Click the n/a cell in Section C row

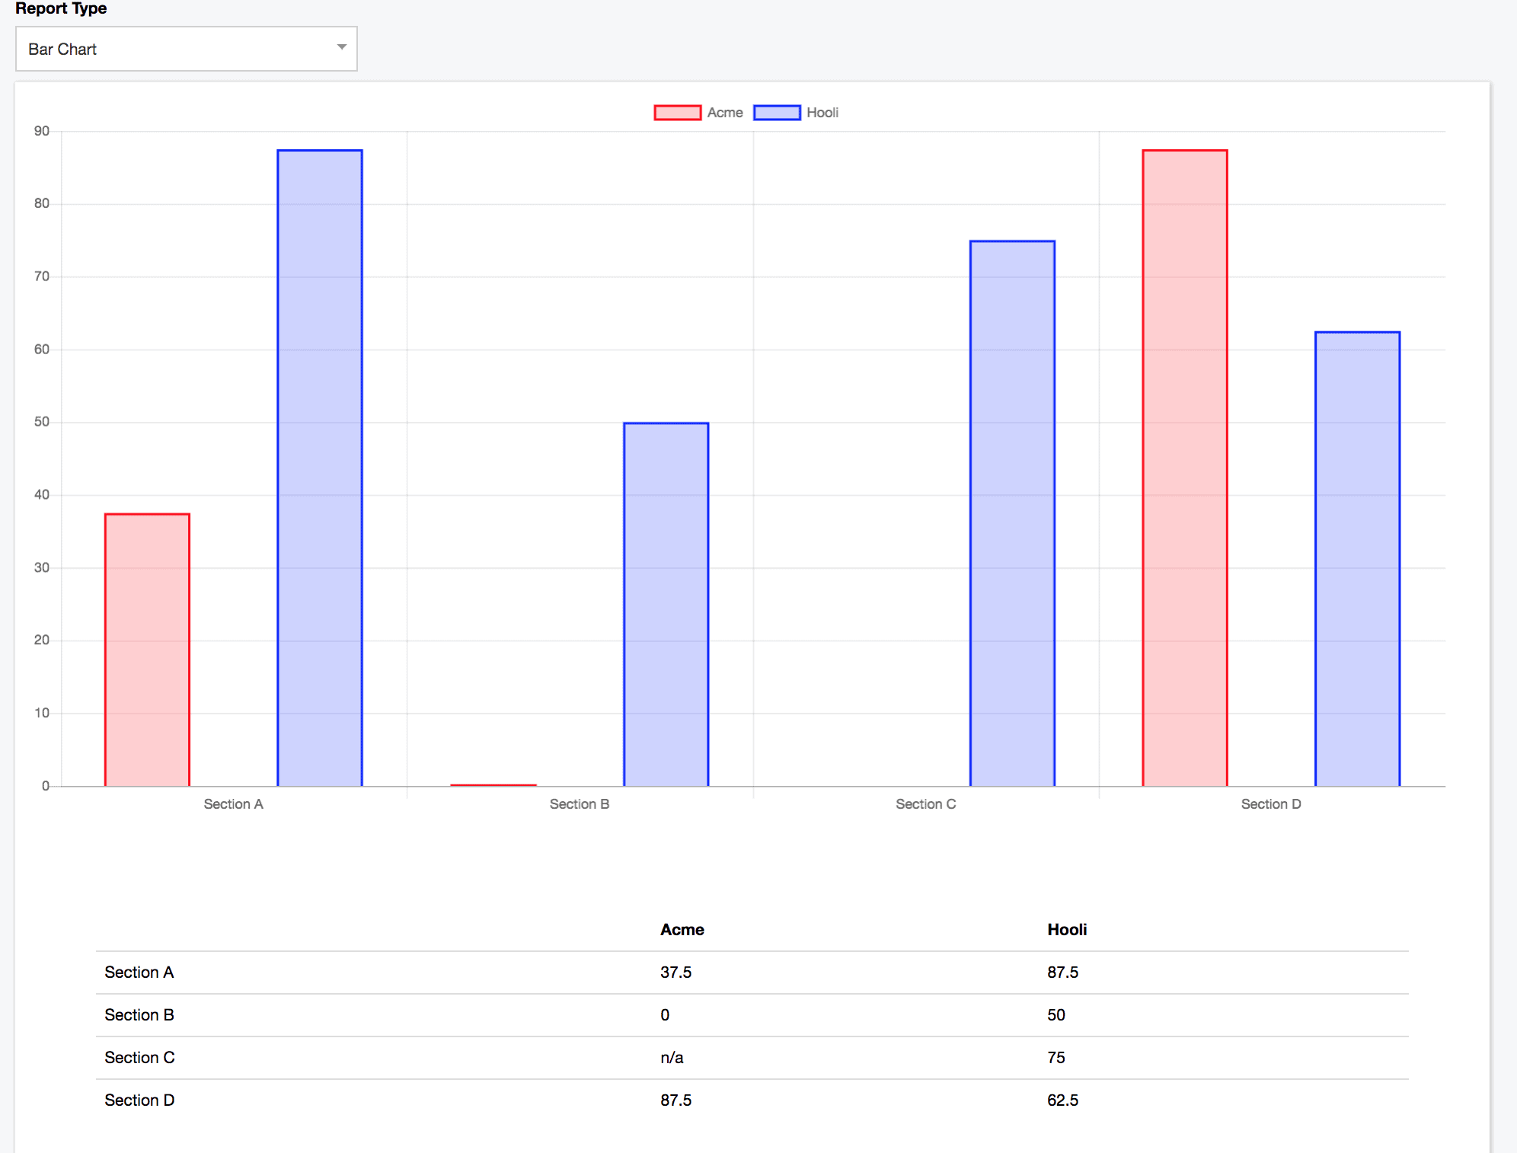click(672, 1058)
